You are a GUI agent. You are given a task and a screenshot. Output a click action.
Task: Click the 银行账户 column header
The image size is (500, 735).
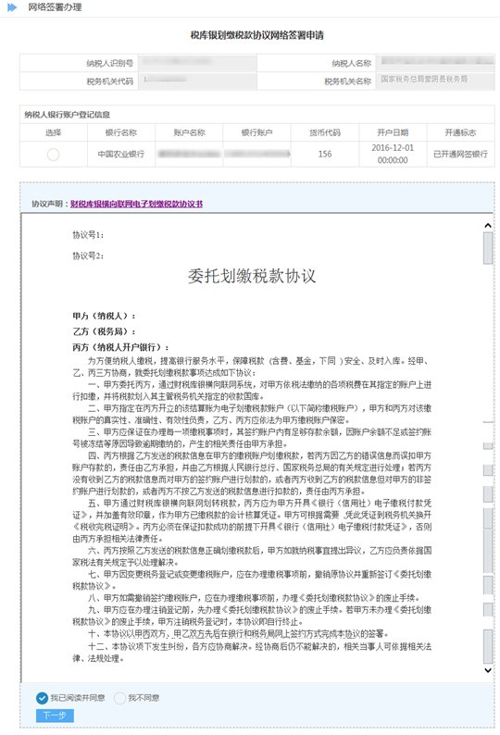pyautogui.click(x=257, y=132)
